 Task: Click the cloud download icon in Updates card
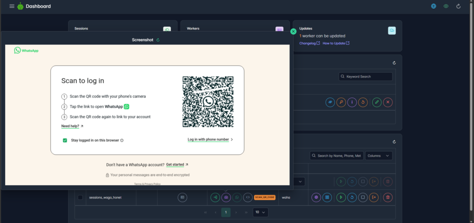click(392, 31)
